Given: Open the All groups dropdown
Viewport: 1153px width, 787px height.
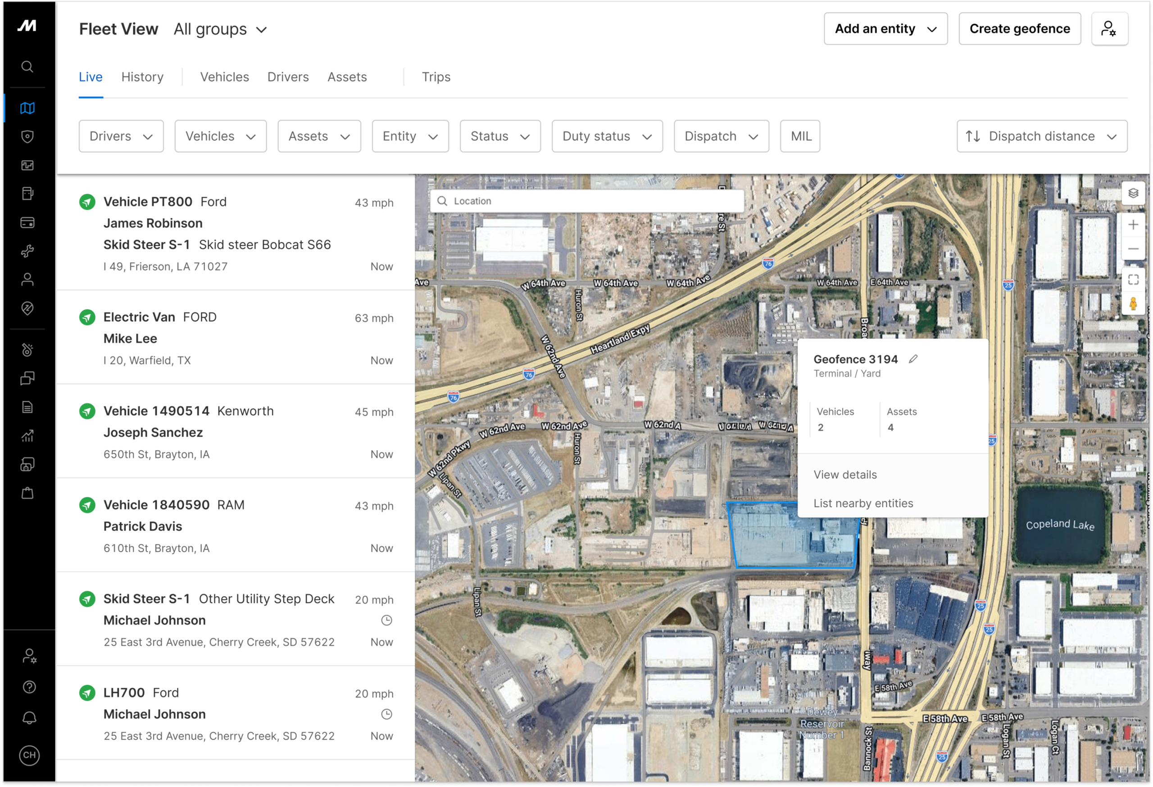Looking at the screenshot, I should 220,29.
